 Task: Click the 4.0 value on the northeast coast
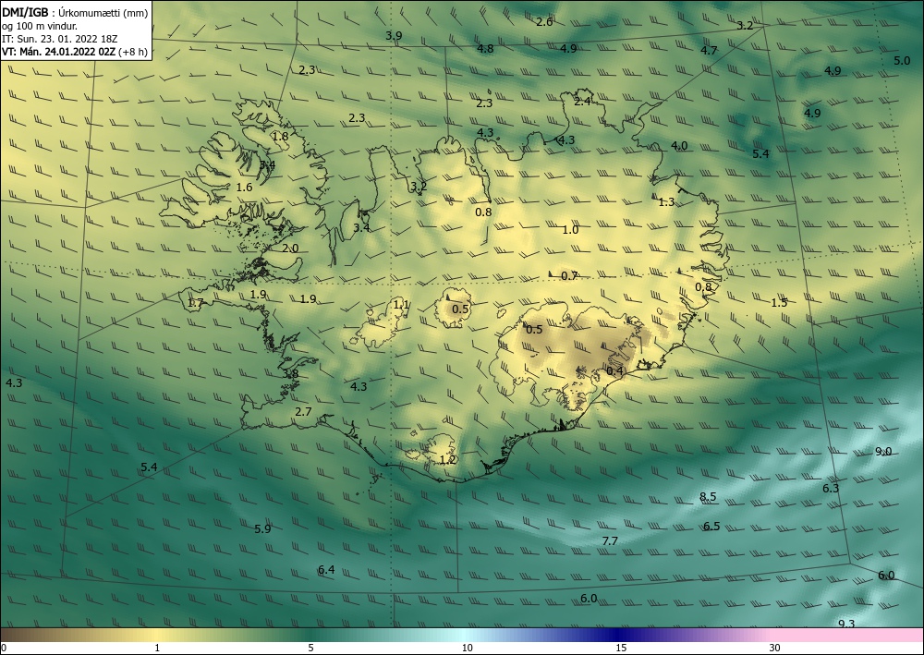[x=679, y=145]
